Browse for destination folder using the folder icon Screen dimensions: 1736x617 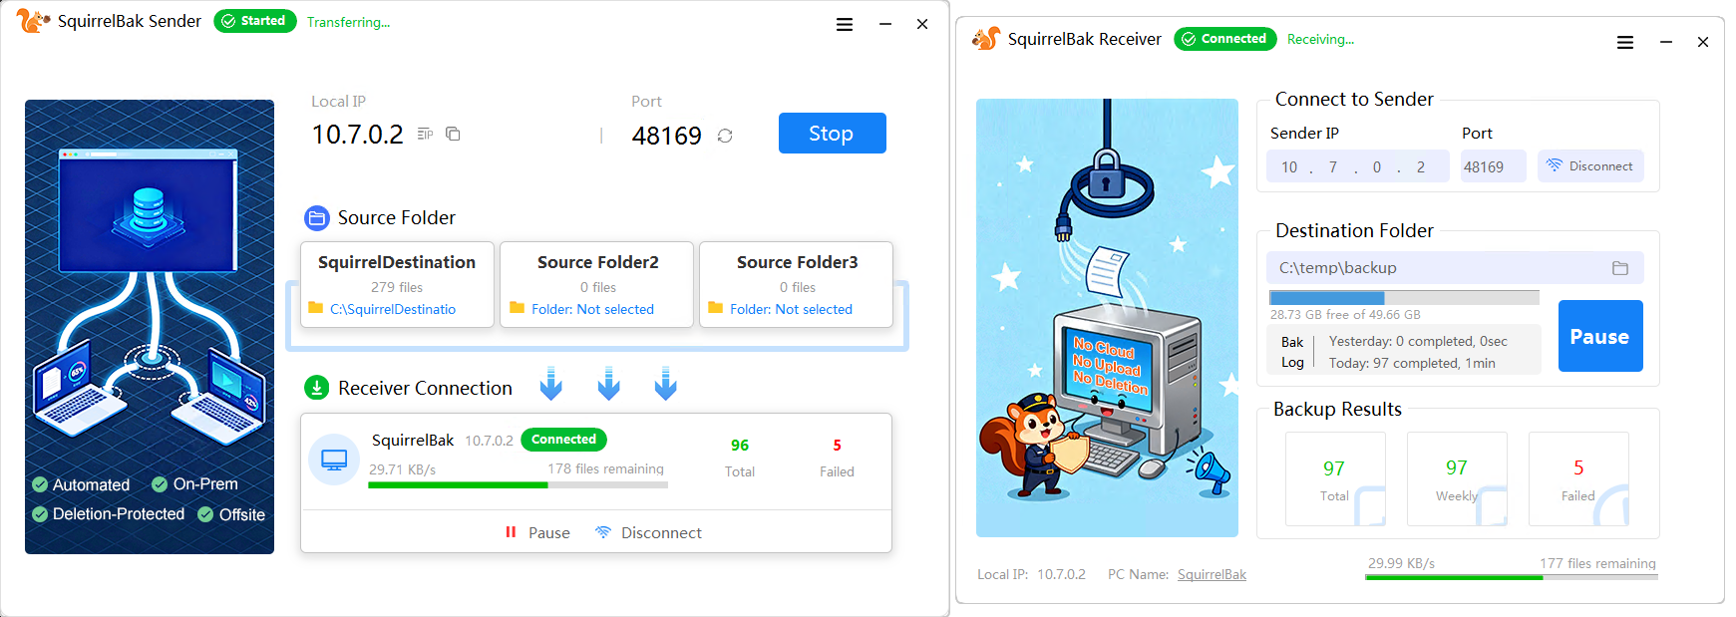coord(1619,268)
